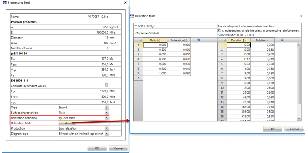Click the Relaxation table window app icon
This screenshot has width=308, height=153.
click(x=133, y=16)
